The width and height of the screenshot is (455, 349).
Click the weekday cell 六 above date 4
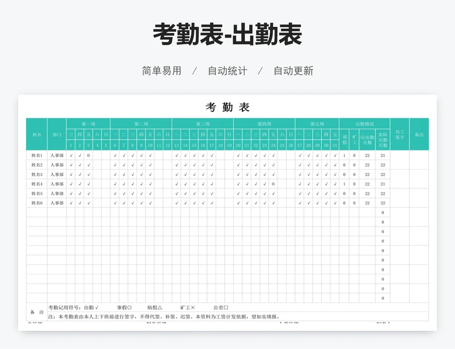coord(97,134)
